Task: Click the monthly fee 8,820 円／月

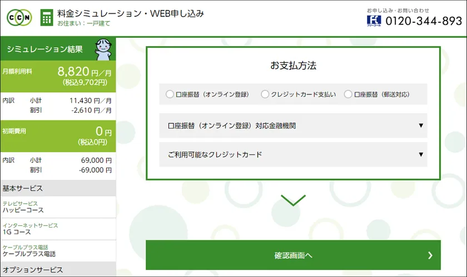Action: coord(85,72)
